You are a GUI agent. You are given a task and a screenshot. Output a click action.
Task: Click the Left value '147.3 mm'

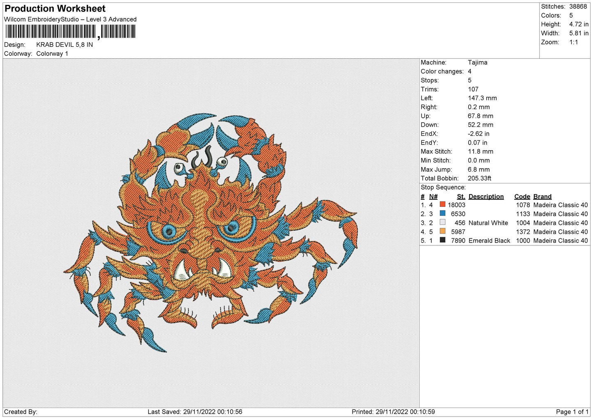click(482, 98)
